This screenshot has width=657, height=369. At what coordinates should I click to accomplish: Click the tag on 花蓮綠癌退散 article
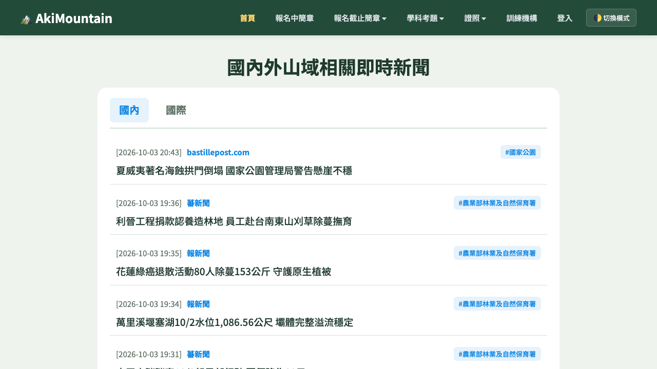click(x=497, y=253)
